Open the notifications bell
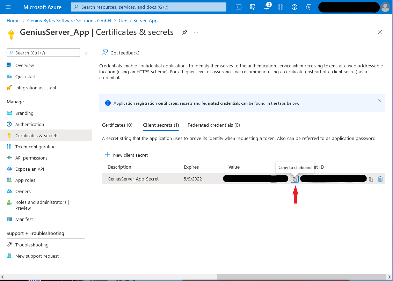The height and width of the screenshot is (281, 393). click(267, 7)
